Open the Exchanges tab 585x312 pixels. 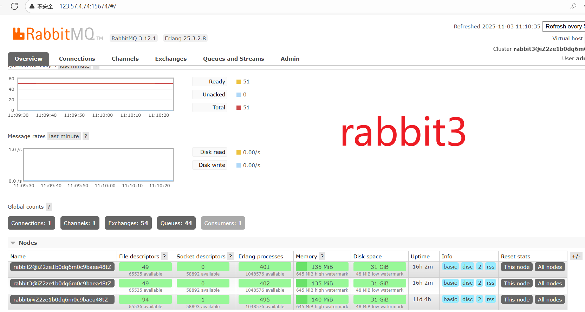point(171,59)
